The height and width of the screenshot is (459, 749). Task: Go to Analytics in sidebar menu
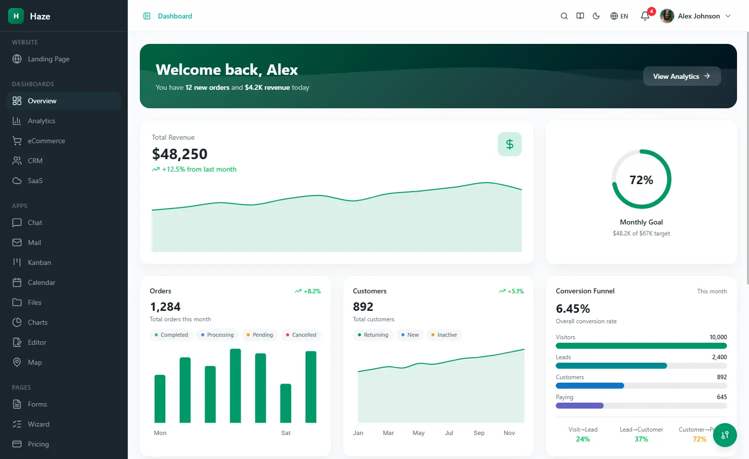tap(64, 121)
